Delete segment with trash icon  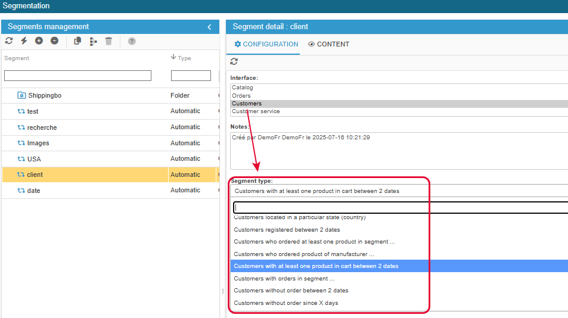tap(108, 41)
